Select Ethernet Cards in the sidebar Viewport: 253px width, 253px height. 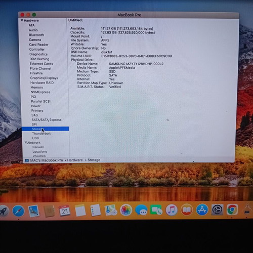click(x=41, y=64)
